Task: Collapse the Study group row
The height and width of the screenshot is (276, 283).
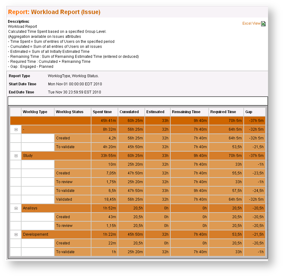Action: 16,156
